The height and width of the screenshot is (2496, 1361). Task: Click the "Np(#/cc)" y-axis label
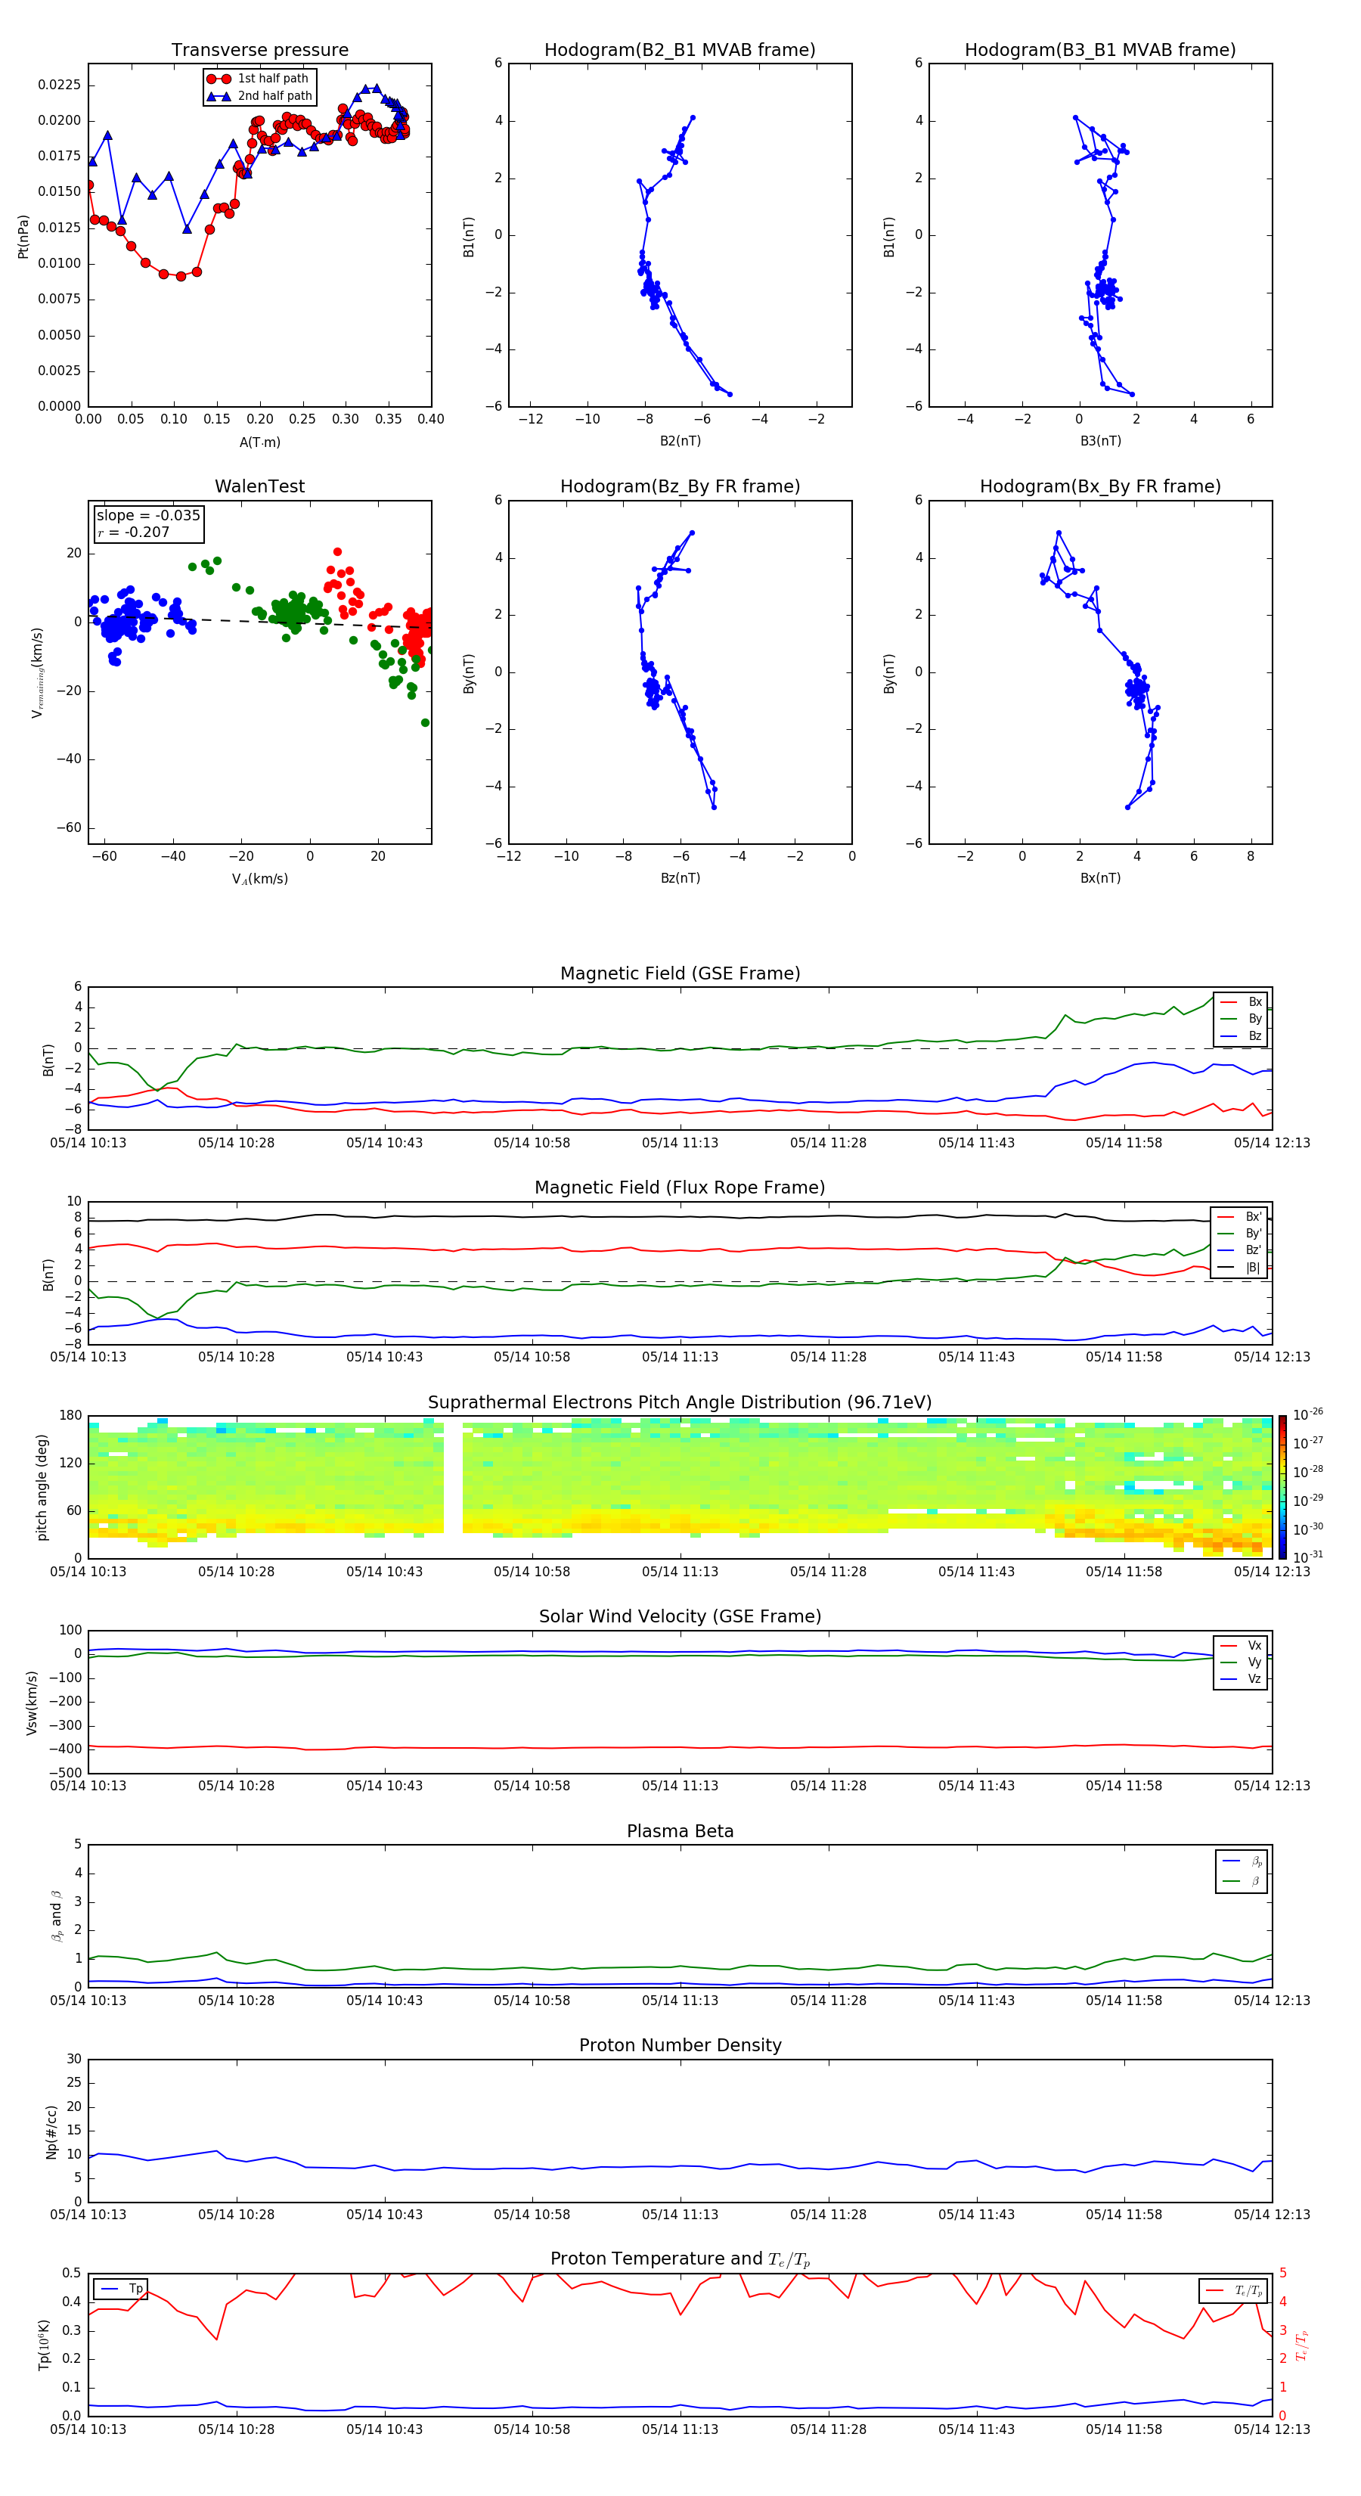click(51, 2131)
